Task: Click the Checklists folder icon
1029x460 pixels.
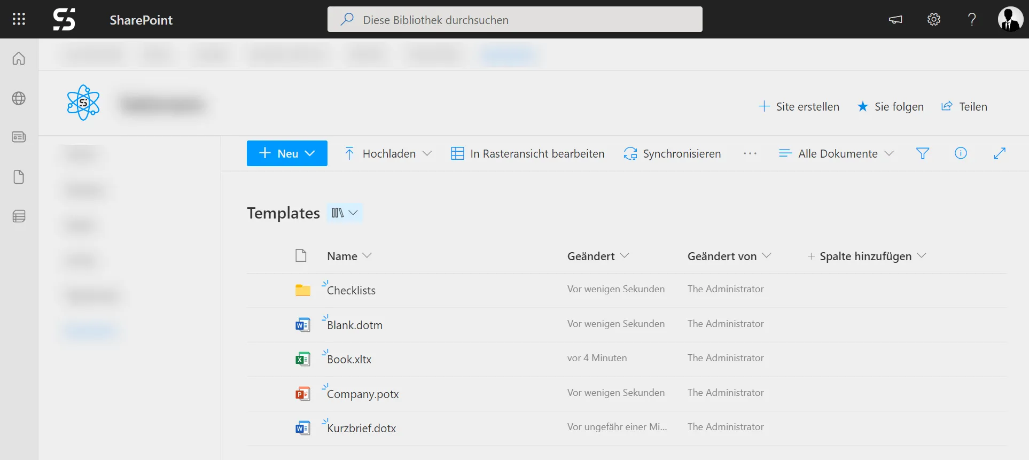Action: (303, 290)
